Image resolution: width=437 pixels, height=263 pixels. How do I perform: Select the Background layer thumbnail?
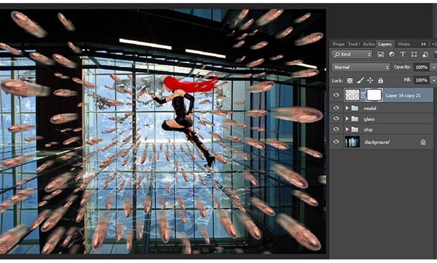point(353,141)
